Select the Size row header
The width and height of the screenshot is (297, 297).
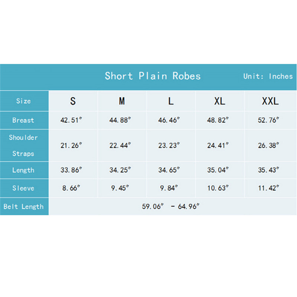[23, 101]
